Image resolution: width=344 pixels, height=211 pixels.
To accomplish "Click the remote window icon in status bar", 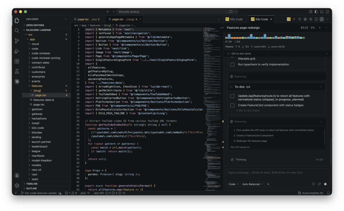I will pos(16,193).
